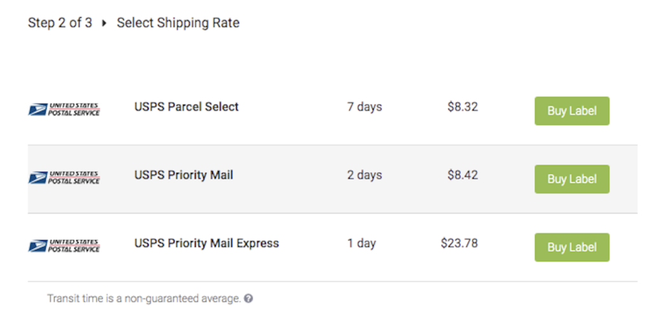The width and height of the screenshot is (652, 318).
Task: Click the 1 day transit time
Action: pyautogui.click(x=362, y=243)
